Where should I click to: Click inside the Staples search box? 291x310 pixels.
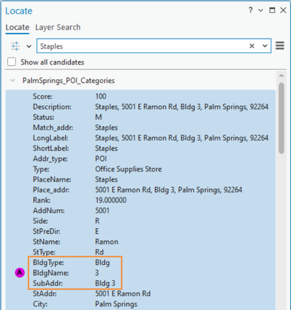pyautogui.click(x=143, y=46)
